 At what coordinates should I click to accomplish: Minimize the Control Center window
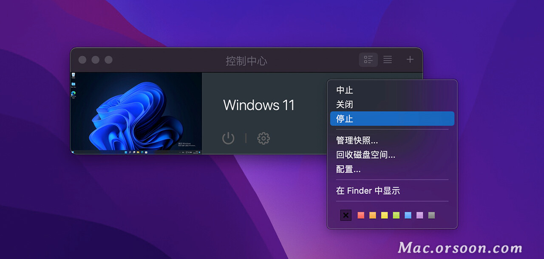click(x=96, y=60)
